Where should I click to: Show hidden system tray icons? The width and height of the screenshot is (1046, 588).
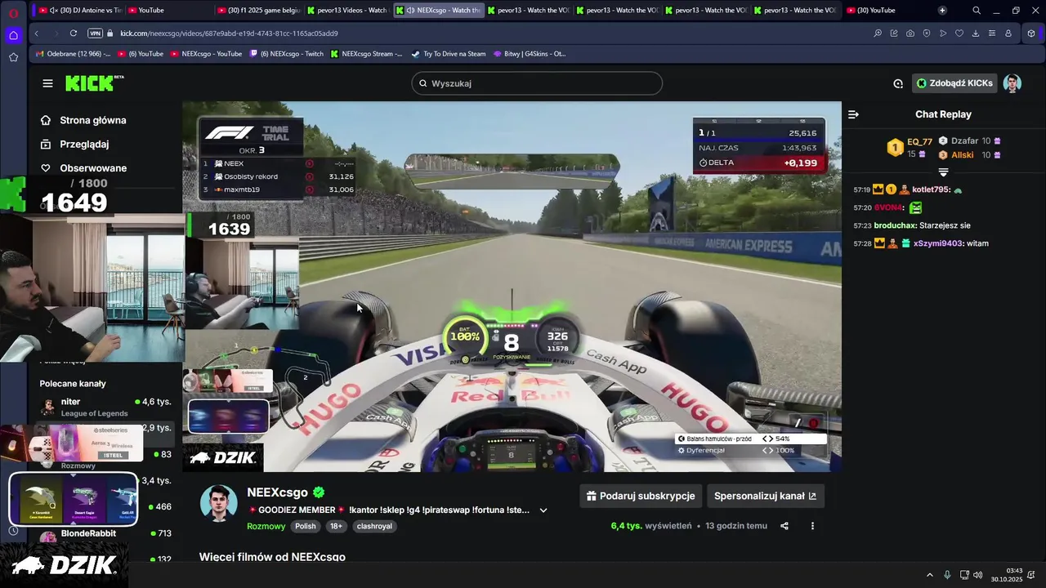(x=930, y=575)
